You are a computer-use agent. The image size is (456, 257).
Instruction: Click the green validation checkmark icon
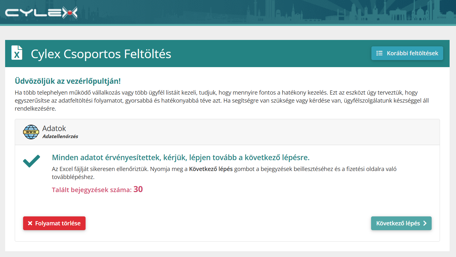click(31, 161)
